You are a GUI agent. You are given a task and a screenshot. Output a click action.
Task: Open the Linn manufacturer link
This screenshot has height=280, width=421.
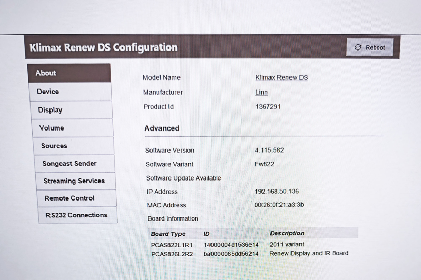[x=261, y=92]
